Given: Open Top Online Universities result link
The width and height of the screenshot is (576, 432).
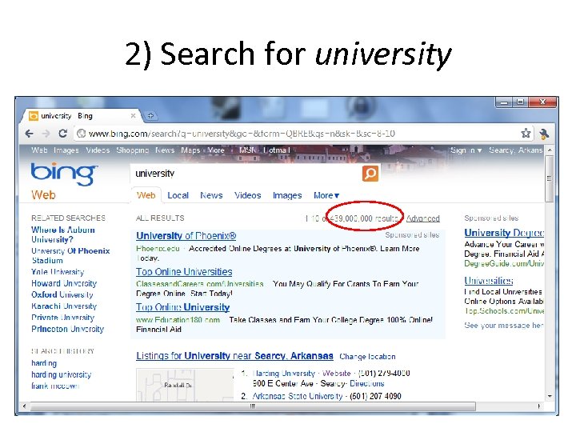Looking at the screenshot, I should coord(184,272).
